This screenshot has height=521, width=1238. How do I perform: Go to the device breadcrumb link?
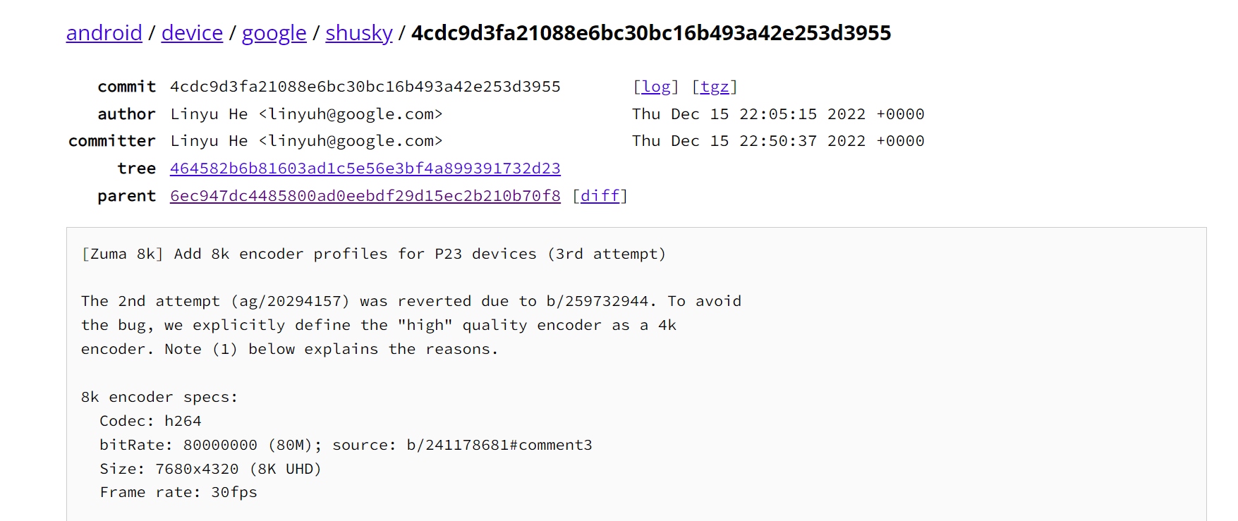click(192, 33)
